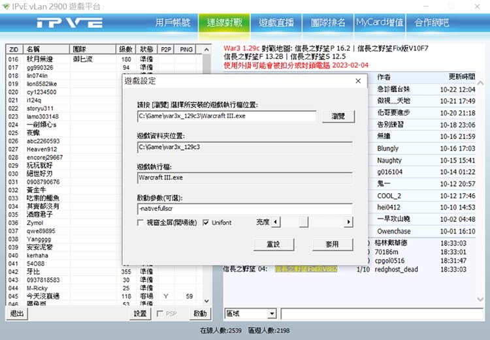Viewport: 490px width, 340px height.
Task: Close the 遊戲設定 dialog
Action: coord(358,81)
